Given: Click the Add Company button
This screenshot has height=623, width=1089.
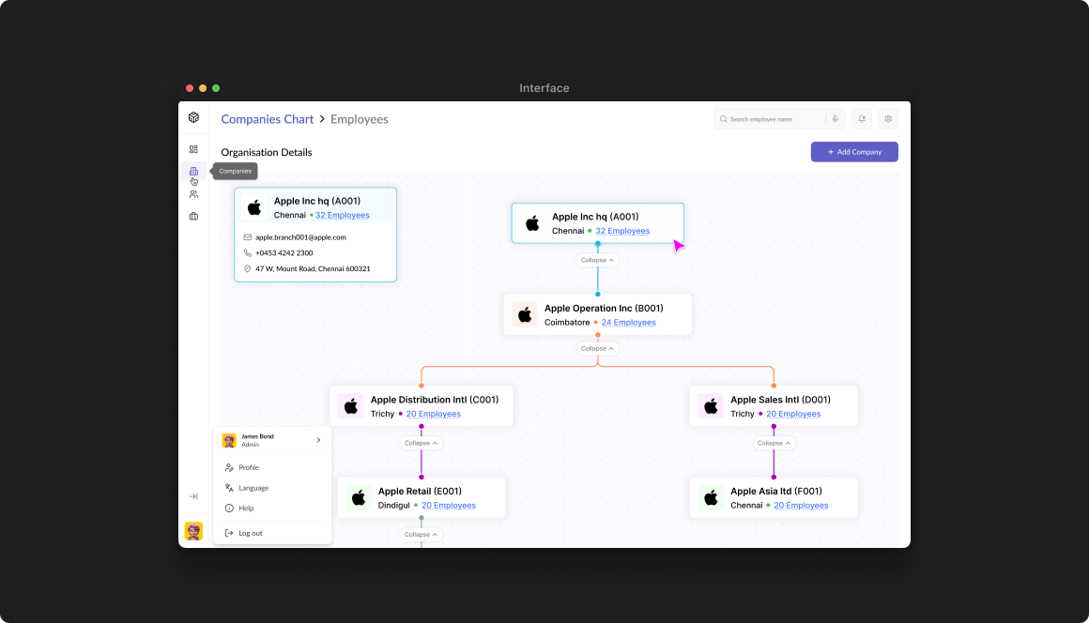Looking at the screenshot, I should (854, 152).
